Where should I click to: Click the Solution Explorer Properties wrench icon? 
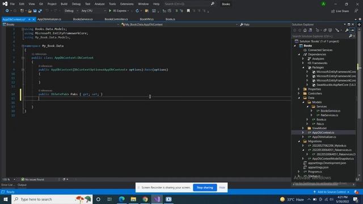pos(347,30)
